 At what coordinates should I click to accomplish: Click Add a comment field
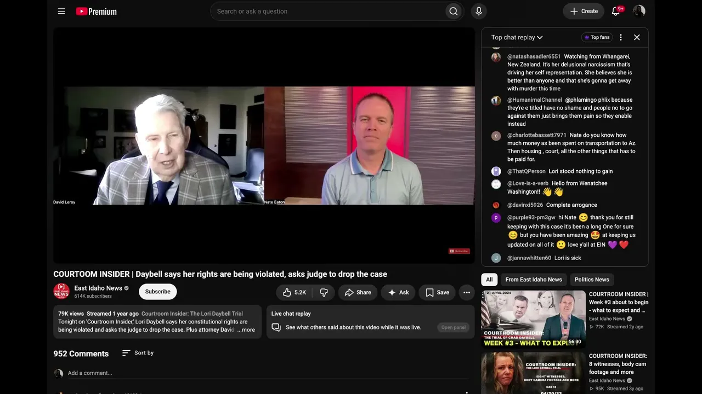click(x=268, y=373)
